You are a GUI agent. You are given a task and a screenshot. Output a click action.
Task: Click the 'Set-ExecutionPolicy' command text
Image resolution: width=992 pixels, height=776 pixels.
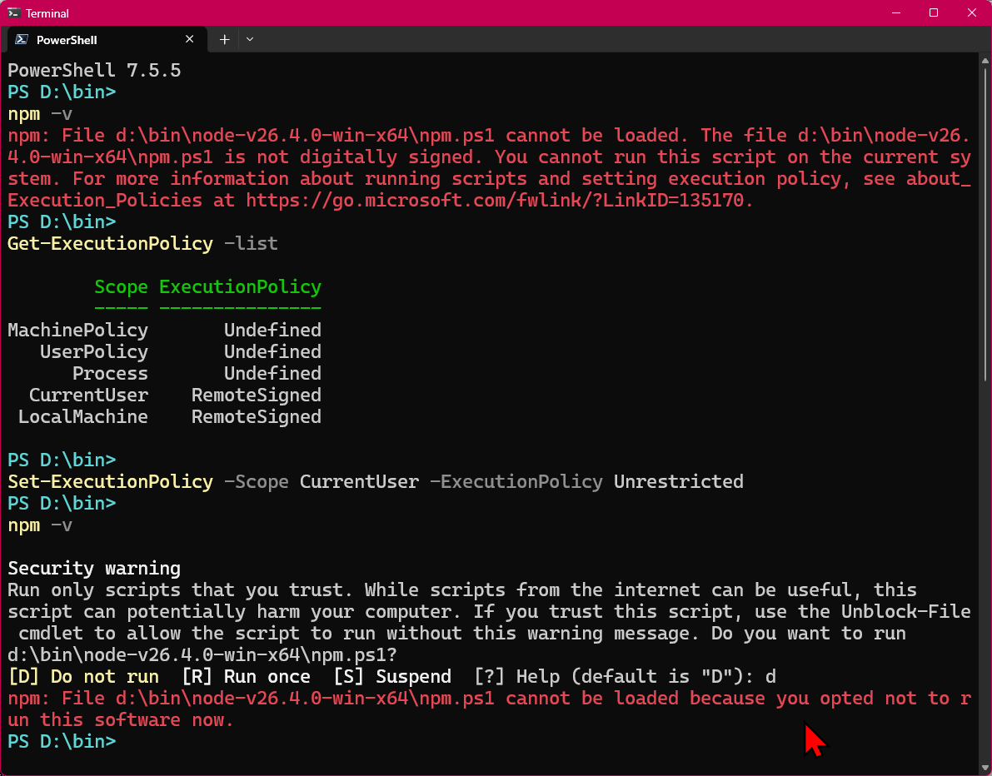(x=110, y=482)
